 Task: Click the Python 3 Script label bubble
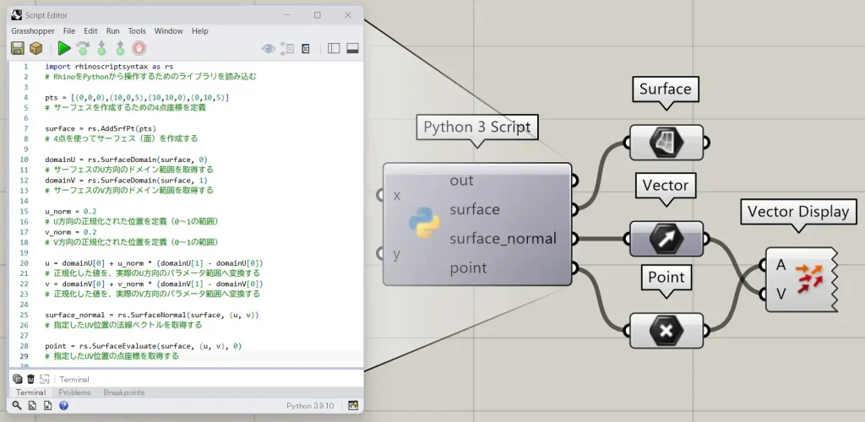tap(477, 127)
